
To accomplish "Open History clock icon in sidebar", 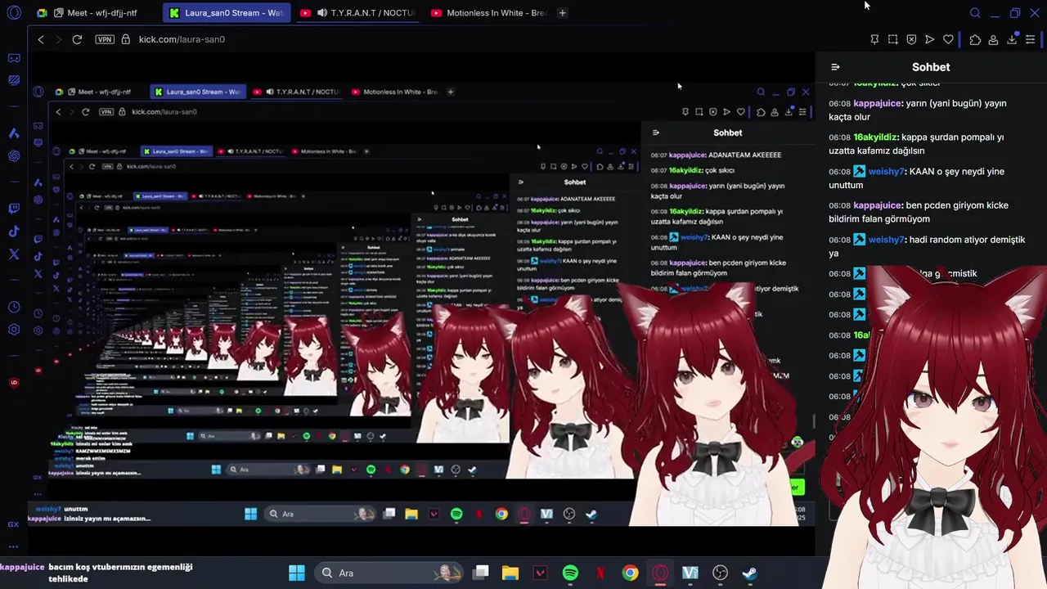I will tap(14, 307).
